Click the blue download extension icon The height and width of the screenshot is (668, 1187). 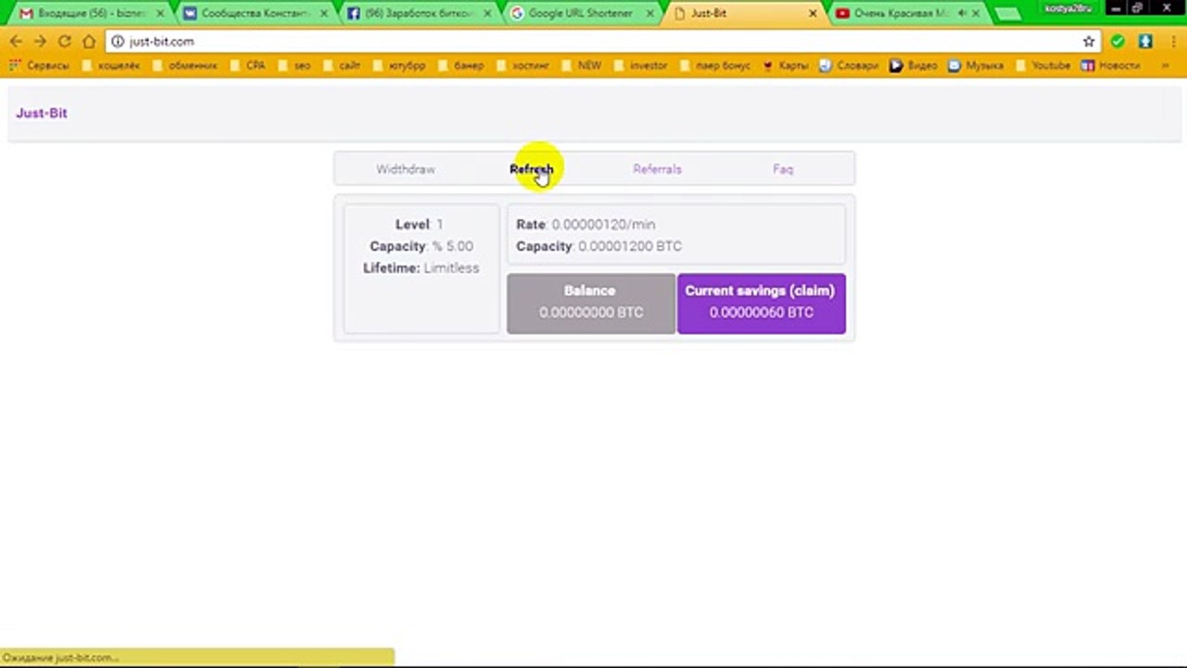point(1145,41)
